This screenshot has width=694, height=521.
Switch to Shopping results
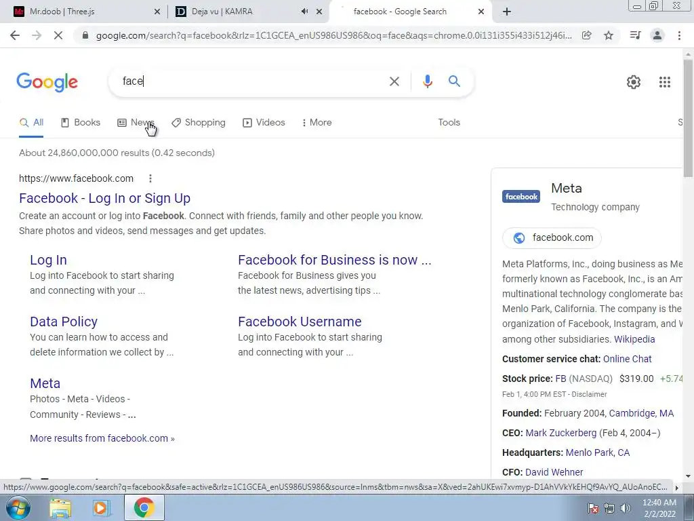pos(199,123)
